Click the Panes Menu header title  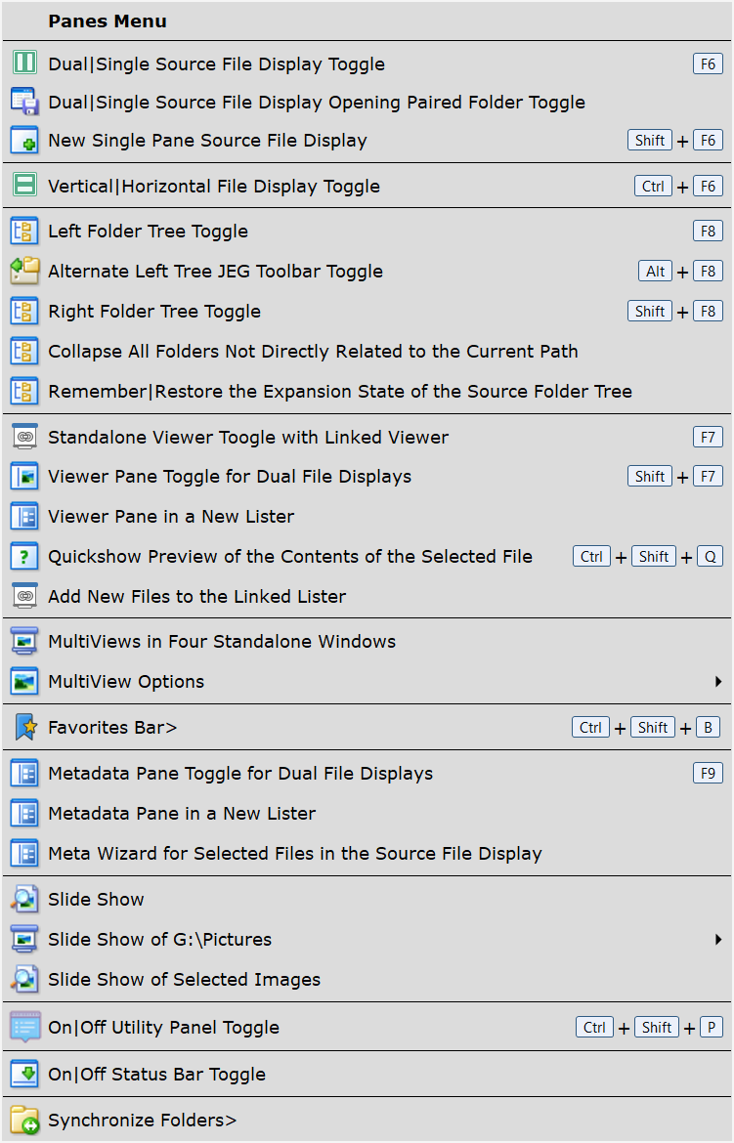pos(108,21)
